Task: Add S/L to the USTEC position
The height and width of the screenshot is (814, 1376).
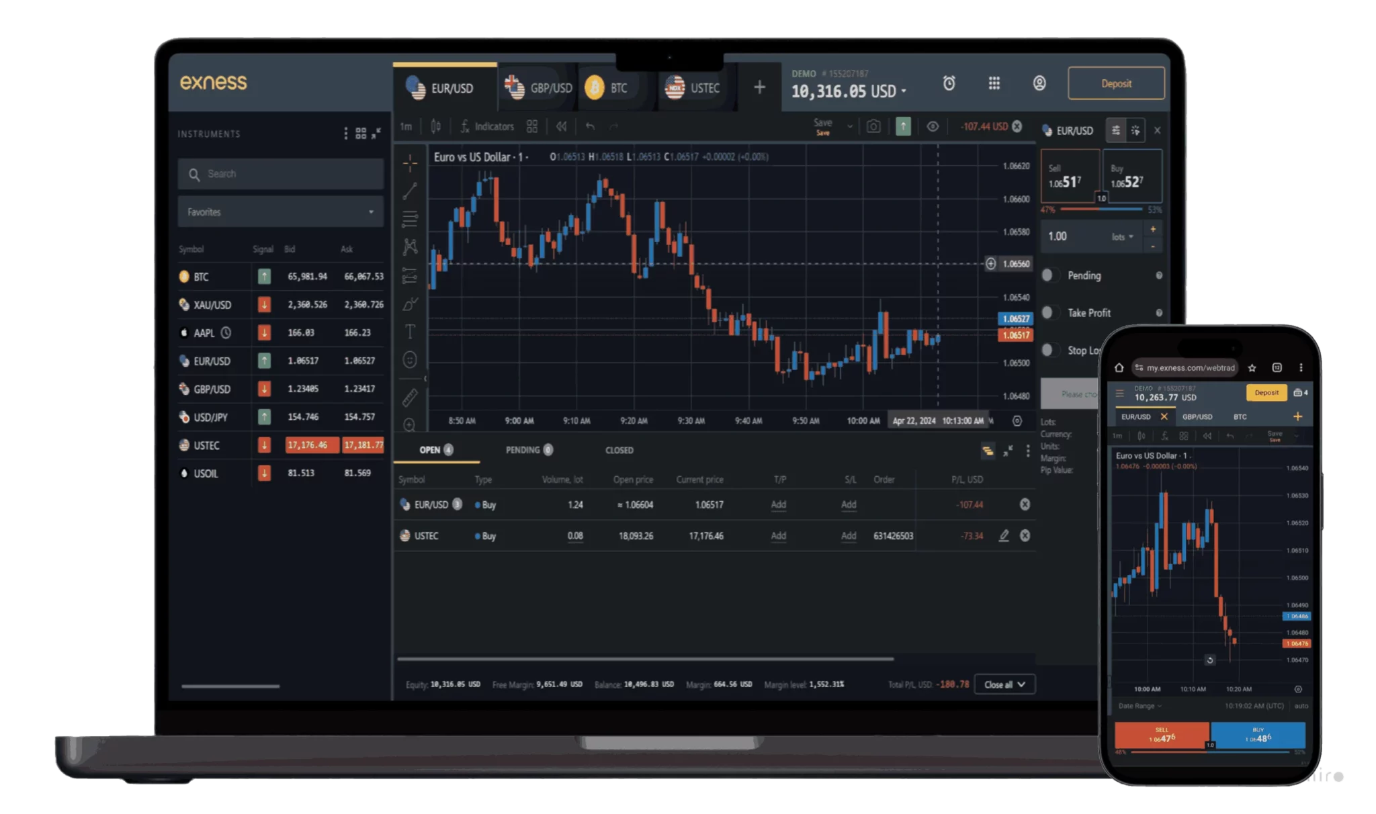Action: [849, 536]
